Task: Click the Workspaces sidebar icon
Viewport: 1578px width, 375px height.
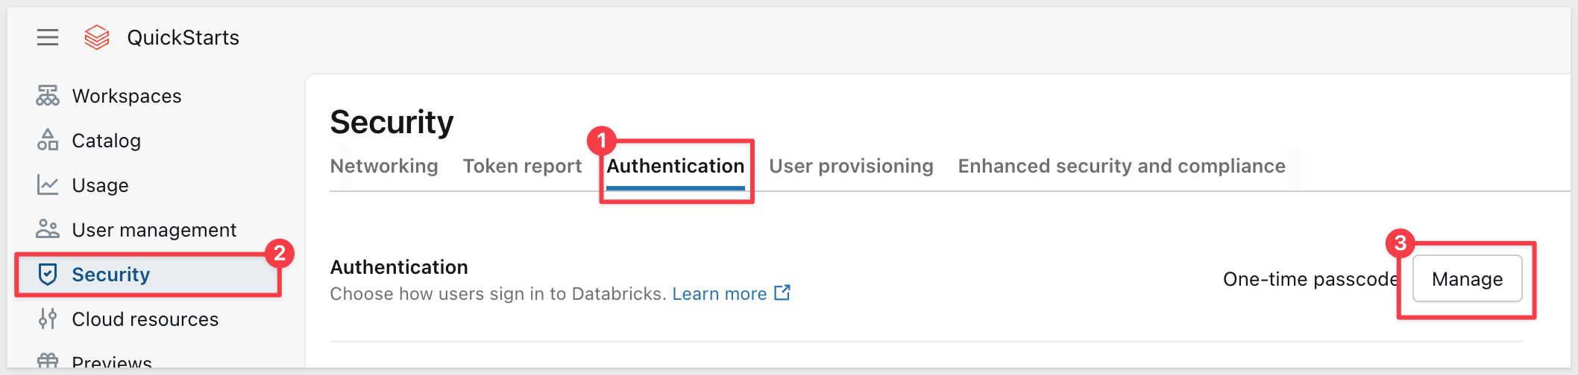Action: click(x=48, y=96)
